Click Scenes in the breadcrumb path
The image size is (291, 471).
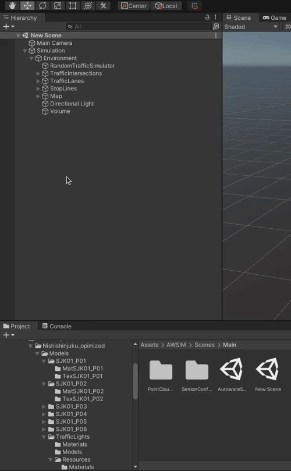point(204,345)
